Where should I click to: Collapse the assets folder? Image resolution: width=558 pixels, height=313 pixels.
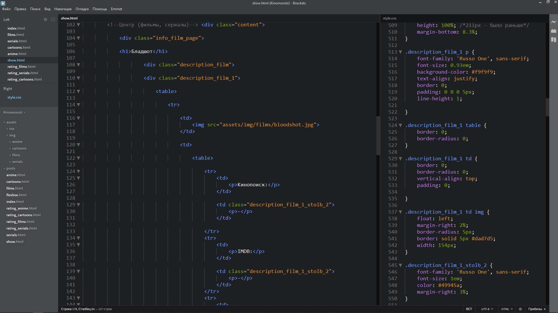pos(4,122)
